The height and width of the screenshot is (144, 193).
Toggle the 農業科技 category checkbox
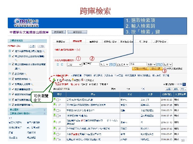point(13,74)
